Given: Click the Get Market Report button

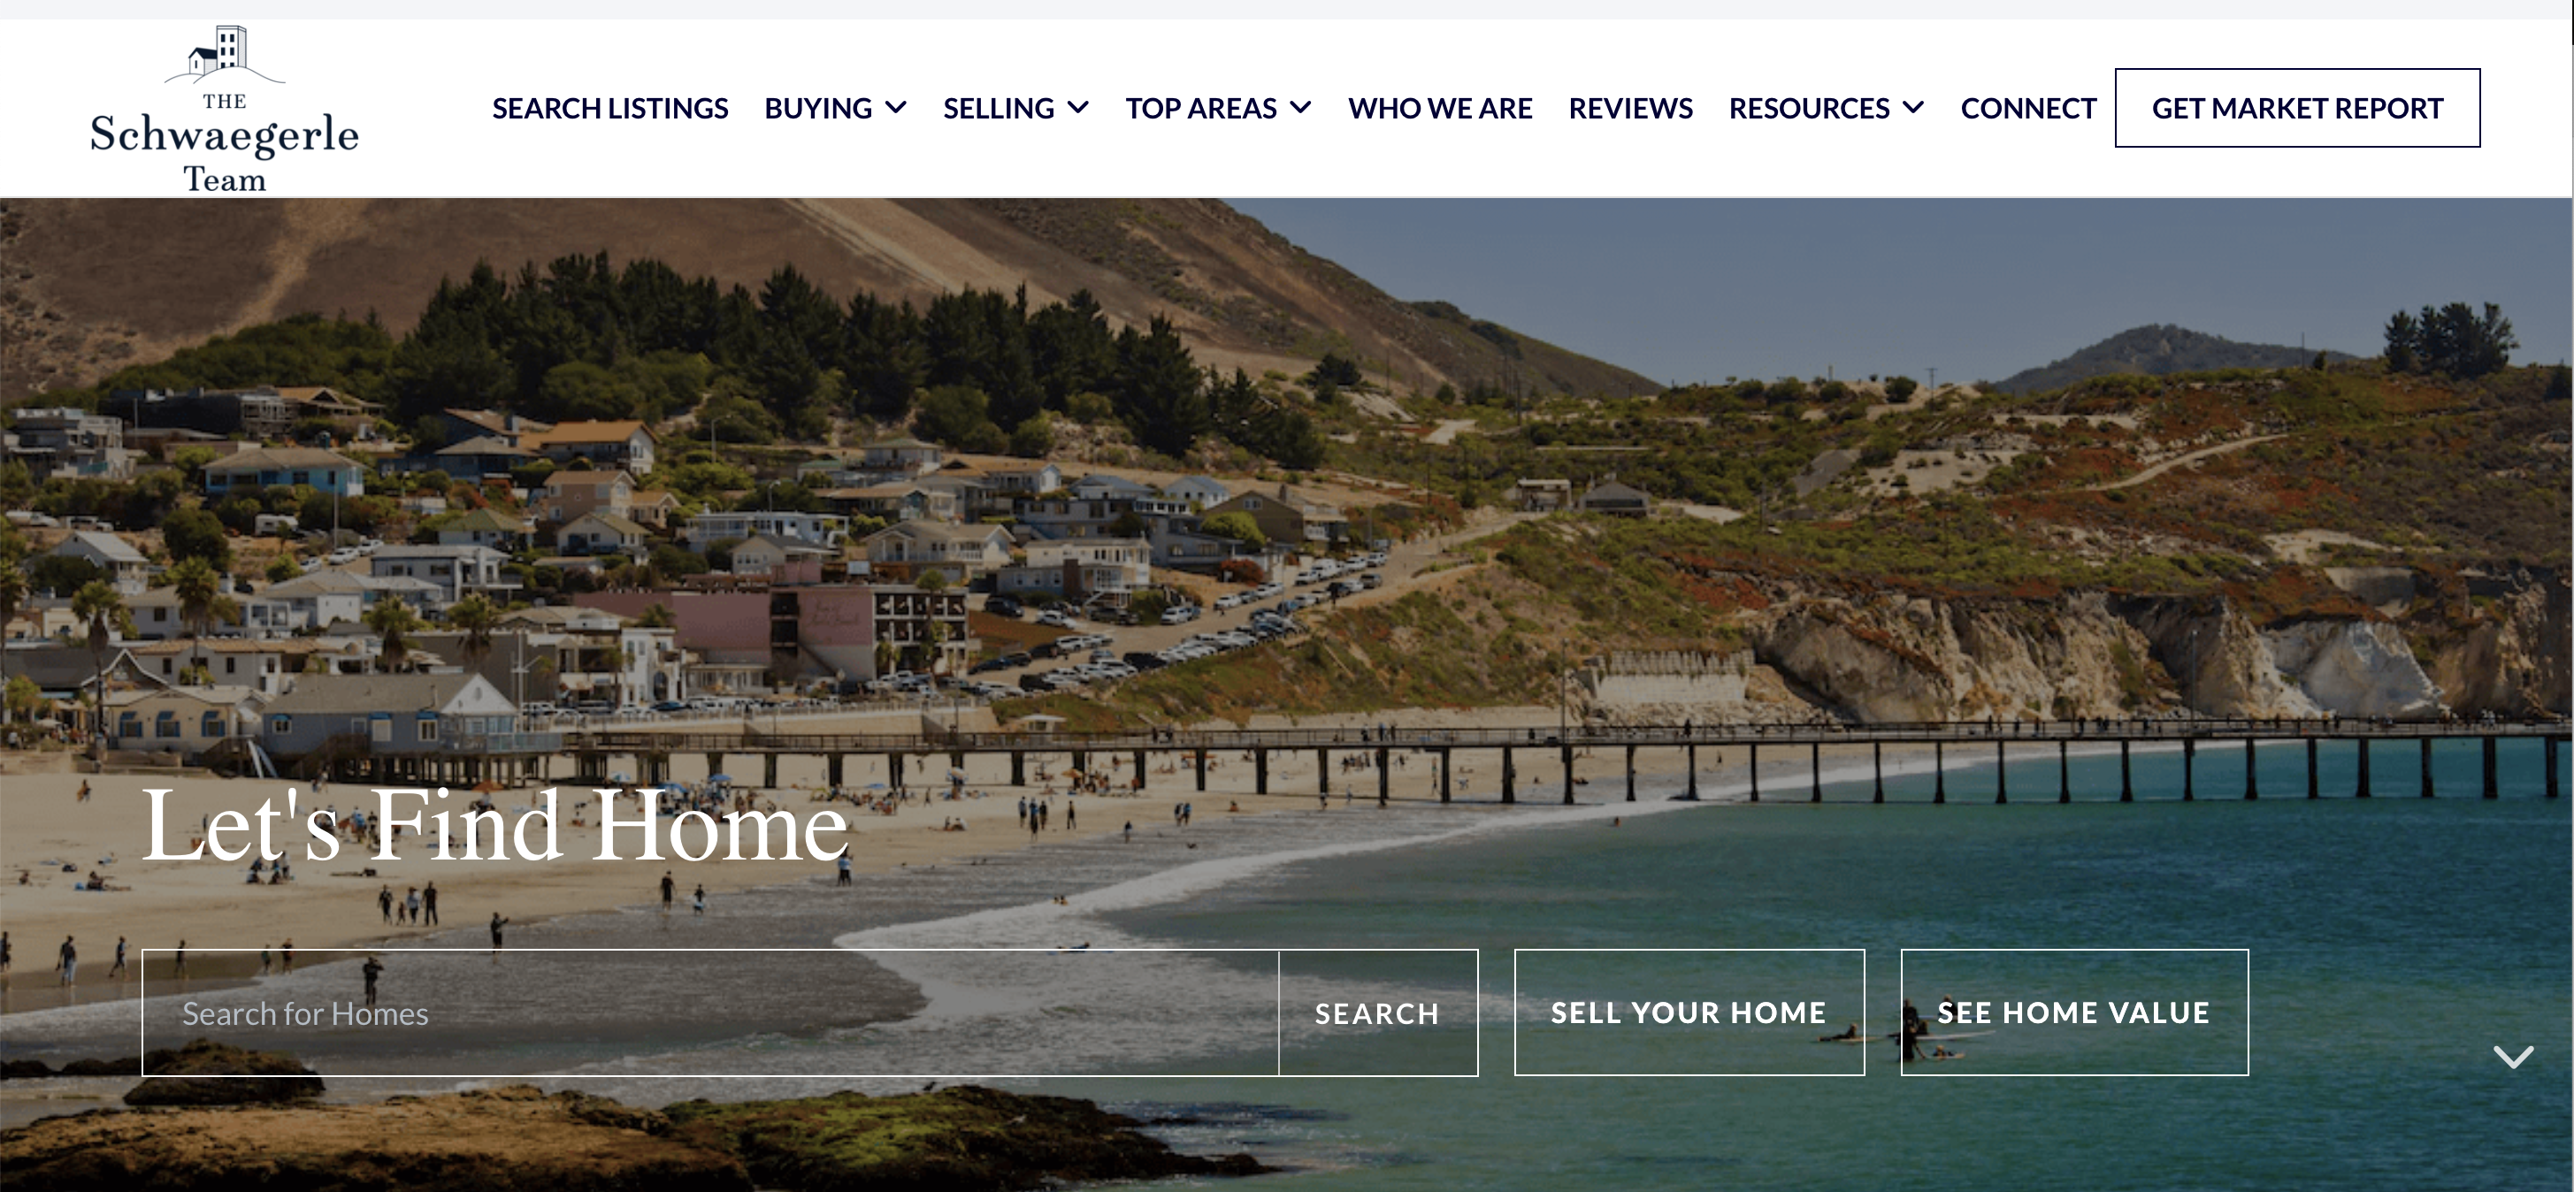Looking at the screenshot, I should click(2297, 108).
